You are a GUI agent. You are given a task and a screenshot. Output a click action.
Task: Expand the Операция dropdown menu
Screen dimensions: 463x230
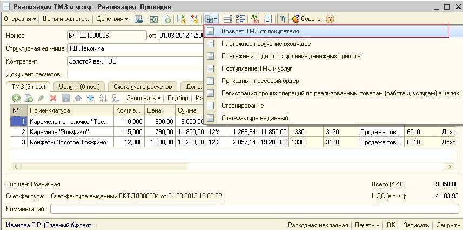click(19, 19)
